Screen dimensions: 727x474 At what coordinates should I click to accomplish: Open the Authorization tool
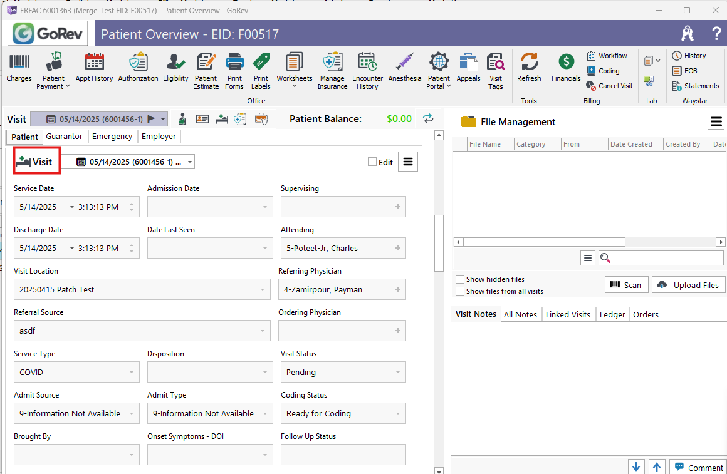point(138,68)
